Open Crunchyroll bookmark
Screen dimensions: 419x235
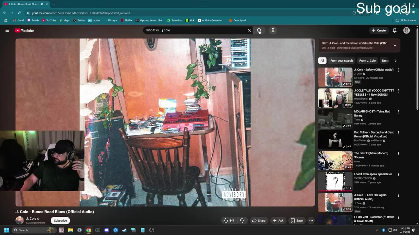[237, 20]
